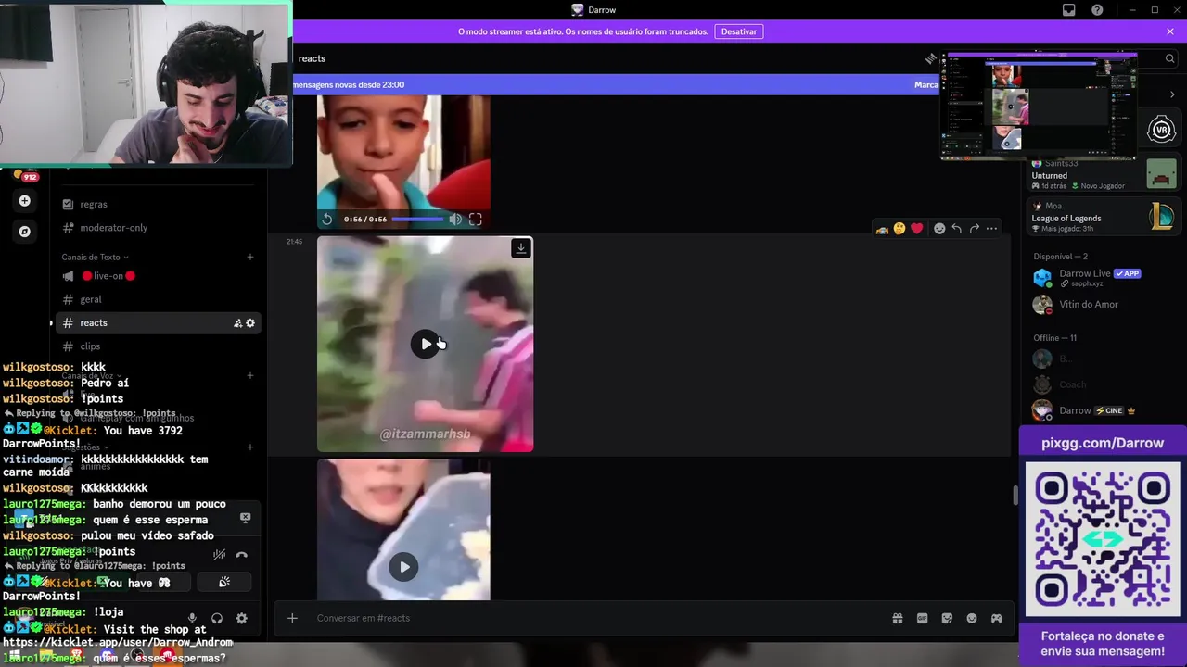The height and width of the screenshot is (667, 1187).
Task: Open the Unturned activity card
Action: 1104,174
